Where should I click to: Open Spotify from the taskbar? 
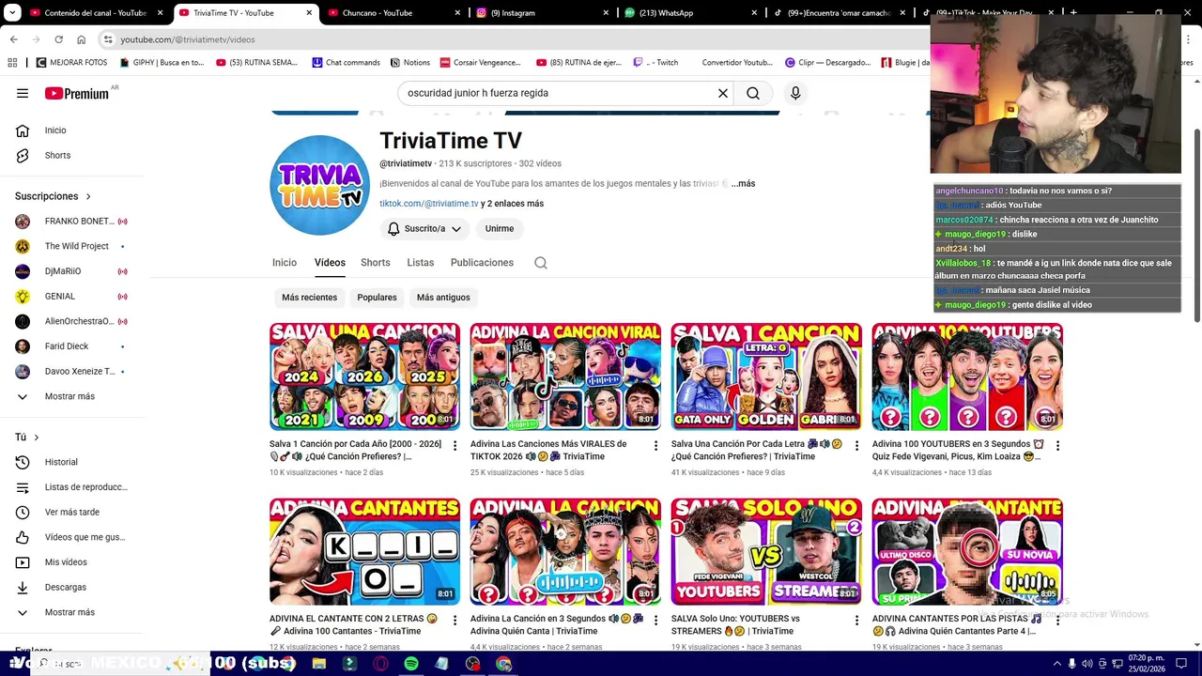coord(411,664)
